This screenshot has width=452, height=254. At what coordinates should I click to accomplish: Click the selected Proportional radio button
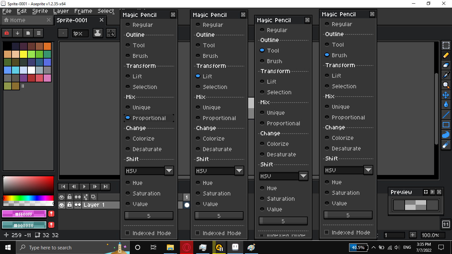coord(128,118)
